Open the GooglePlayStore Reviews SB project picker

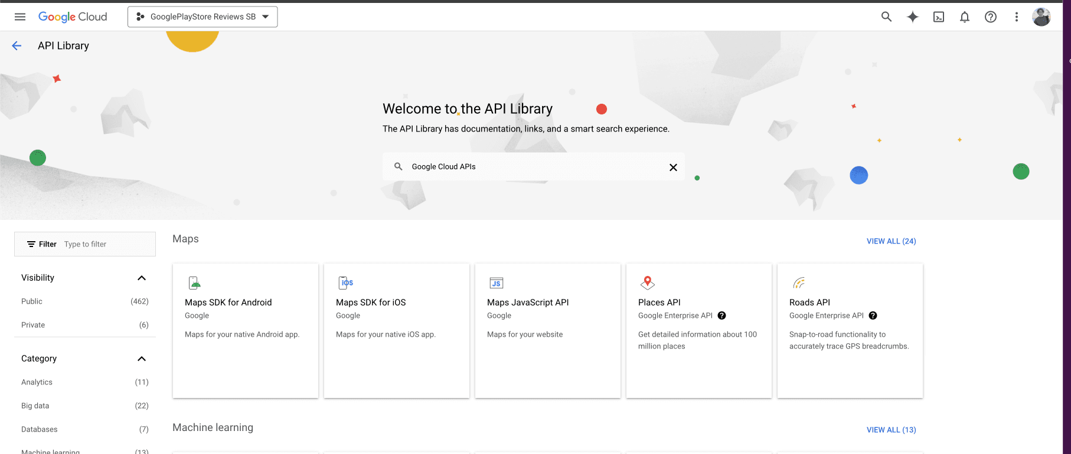203,17
